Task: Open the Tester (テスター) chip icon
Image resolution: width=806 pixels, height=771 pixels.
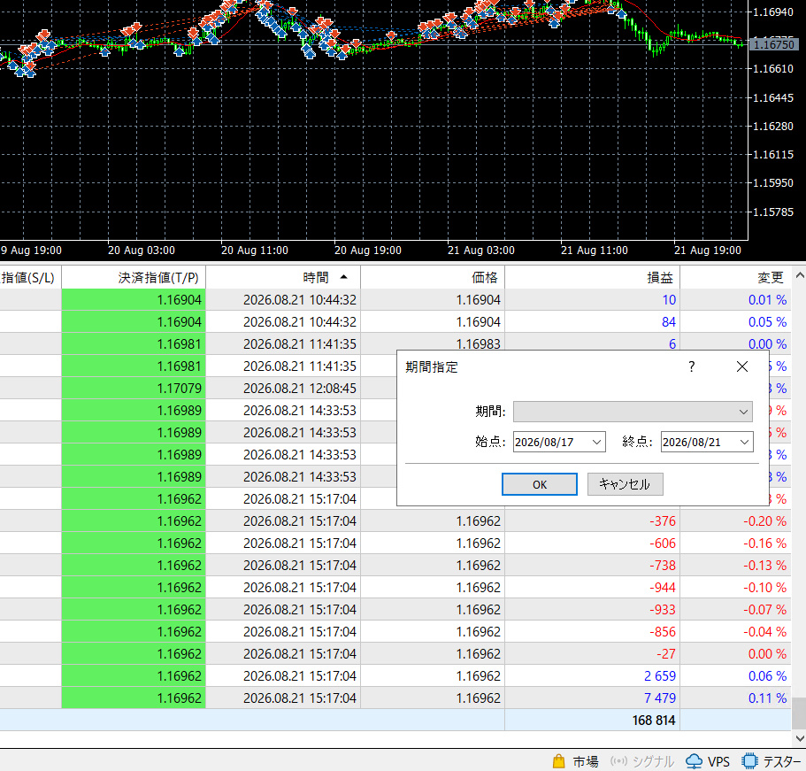Action: 749,761
